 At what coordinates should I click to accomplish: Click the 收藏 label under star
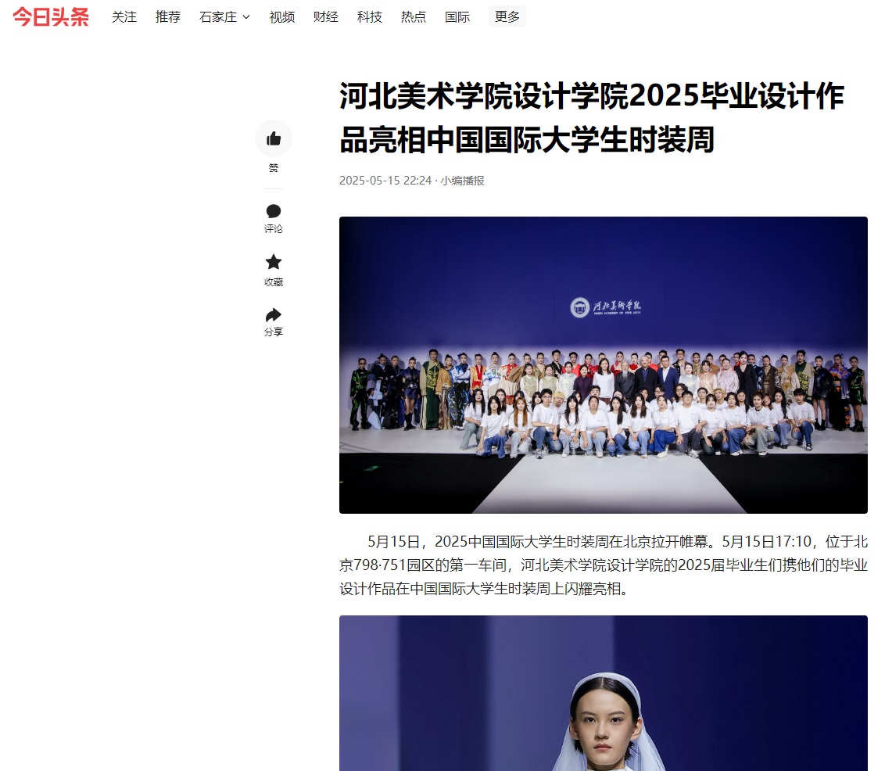[274, 282]
